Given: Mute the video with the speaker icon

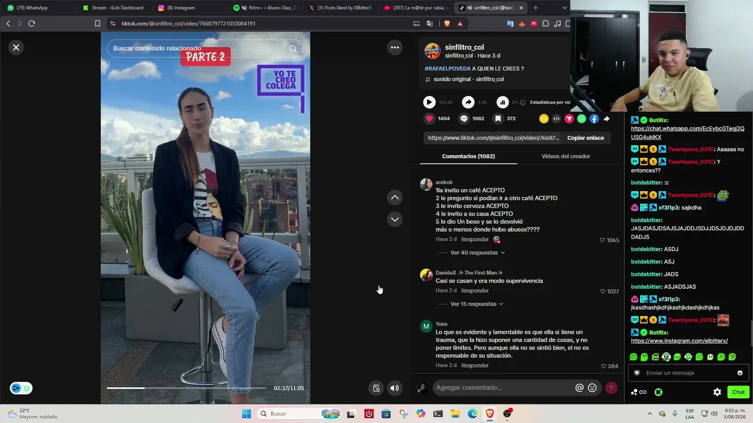Looking at the screenshot, I should 395,388.
